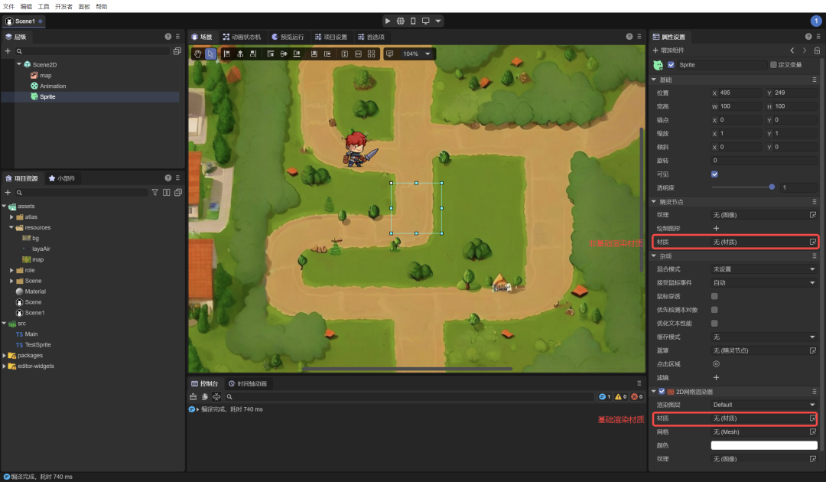Switch to the 小部件 tab
Screen dimensions: 826x482
(x=62, y=178)
